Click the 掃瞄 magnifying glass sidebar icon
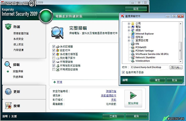Image resolution: width=186 pixels, height=121 pixels. click(x=8, y=64)
